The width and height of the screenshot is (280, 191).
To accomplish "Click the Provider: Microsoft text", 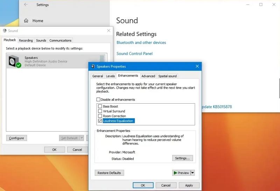I will pyautogui.click(x=122, y=152).
